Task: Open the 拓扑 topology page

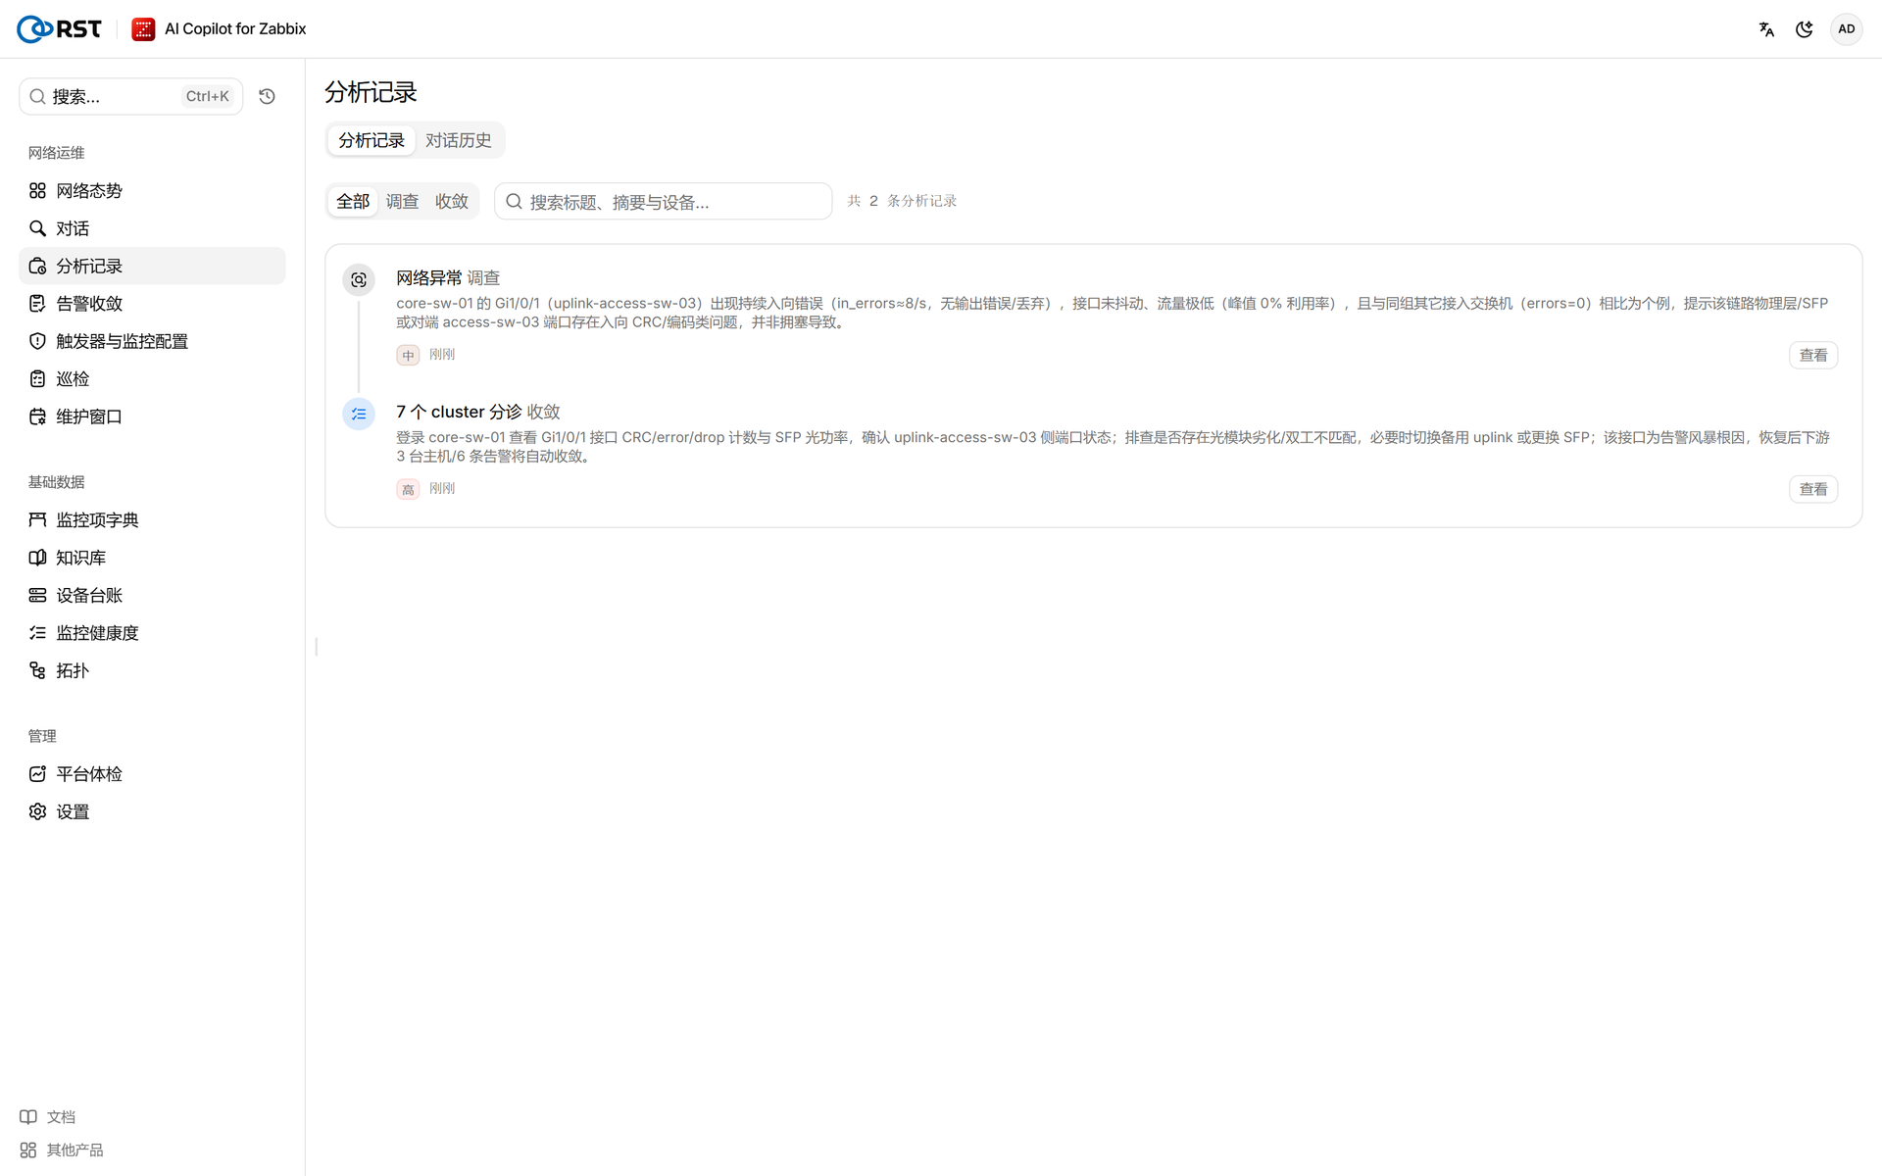Action: click(x=152, y=670)
